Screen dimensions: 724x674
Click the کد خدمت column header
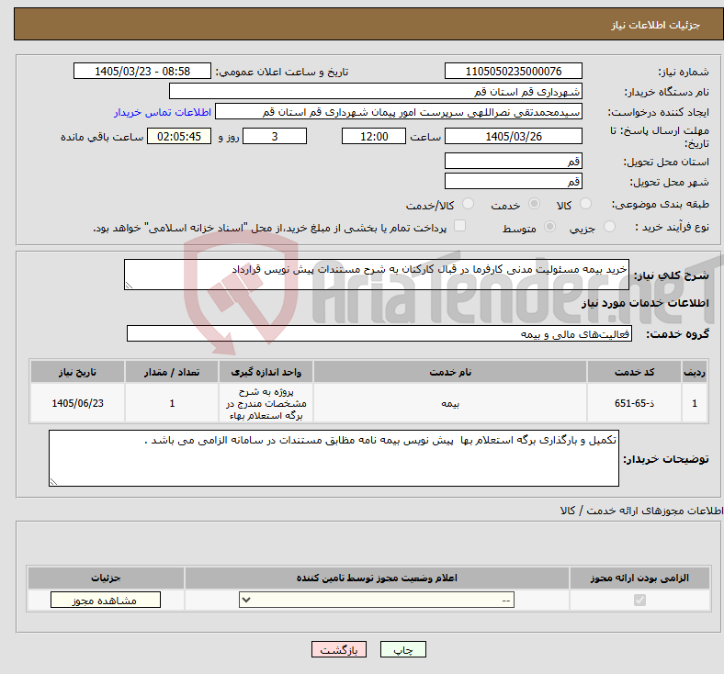pos(635,372)
